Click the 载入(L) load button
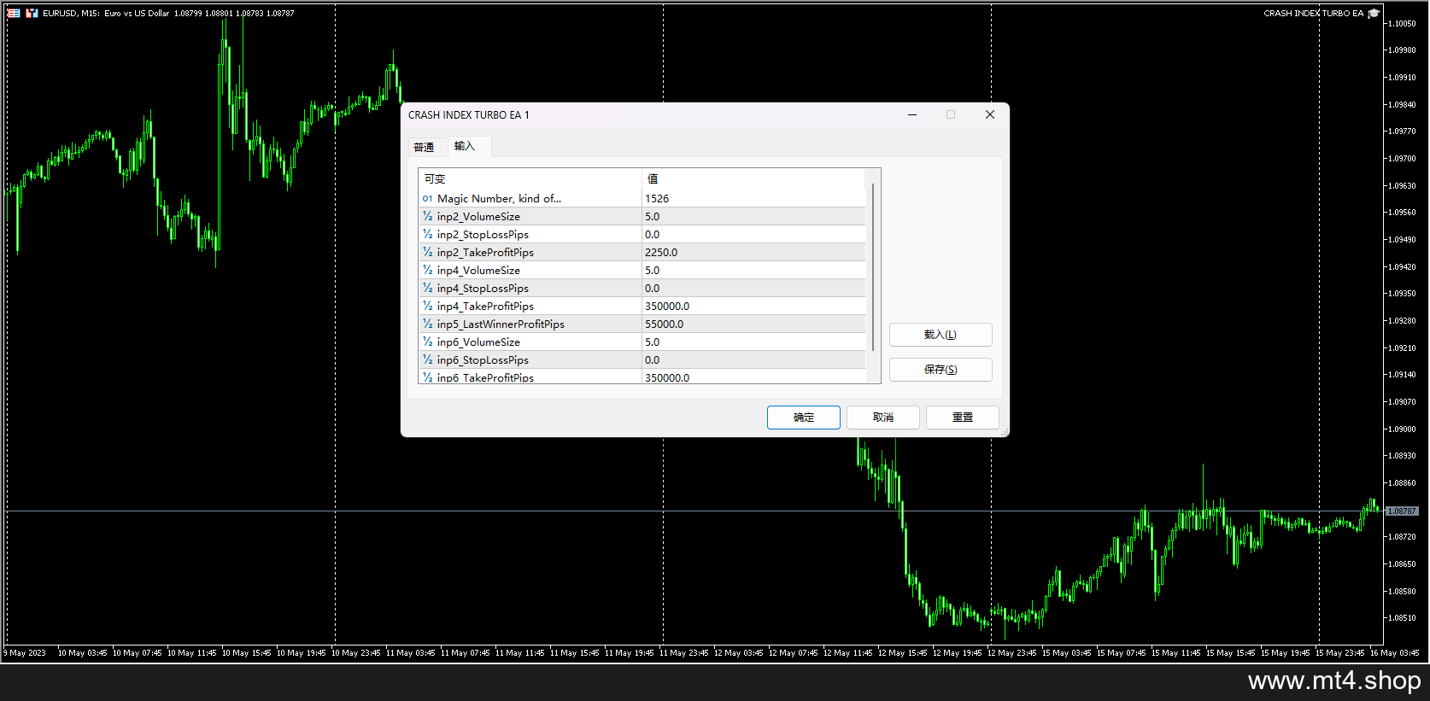The width and height of the screenshot is (1430, 701). (941, 335)
